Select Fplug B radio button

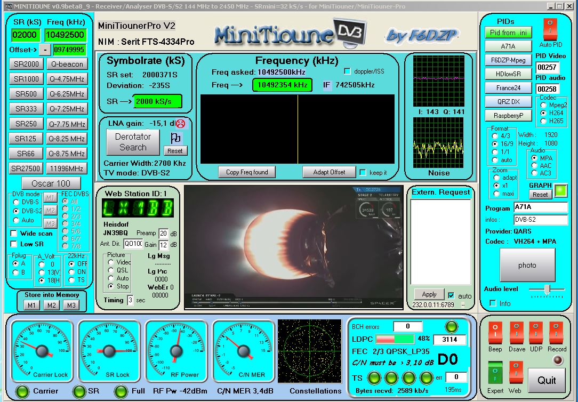tap(15, 272)
